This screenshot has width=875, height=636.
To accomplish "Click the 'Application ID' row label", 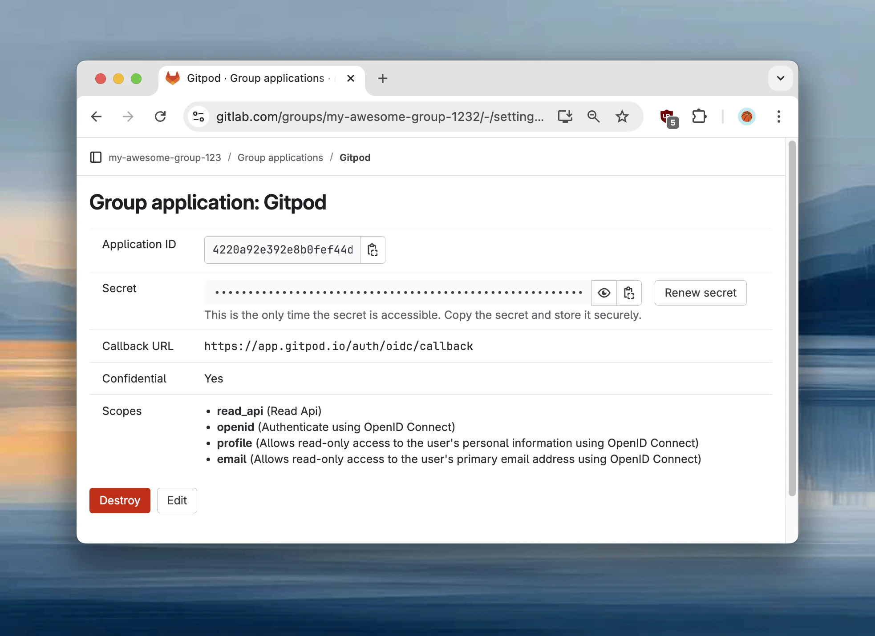I will 139,244.
